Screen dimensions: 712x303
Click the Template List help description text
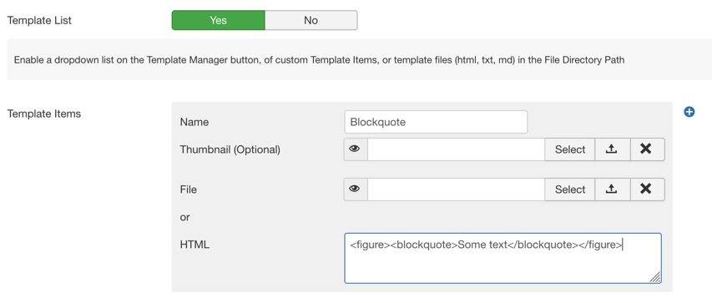click(319, 59)
